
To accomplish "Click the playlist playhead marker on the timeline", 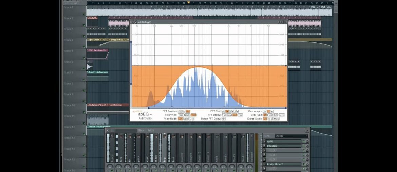I will (x=188, y=3).
